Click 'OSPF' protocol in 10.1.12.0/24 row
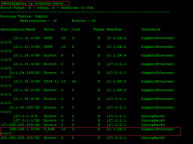The width and height of the screenshot is (193, 144). click(48, 38)
